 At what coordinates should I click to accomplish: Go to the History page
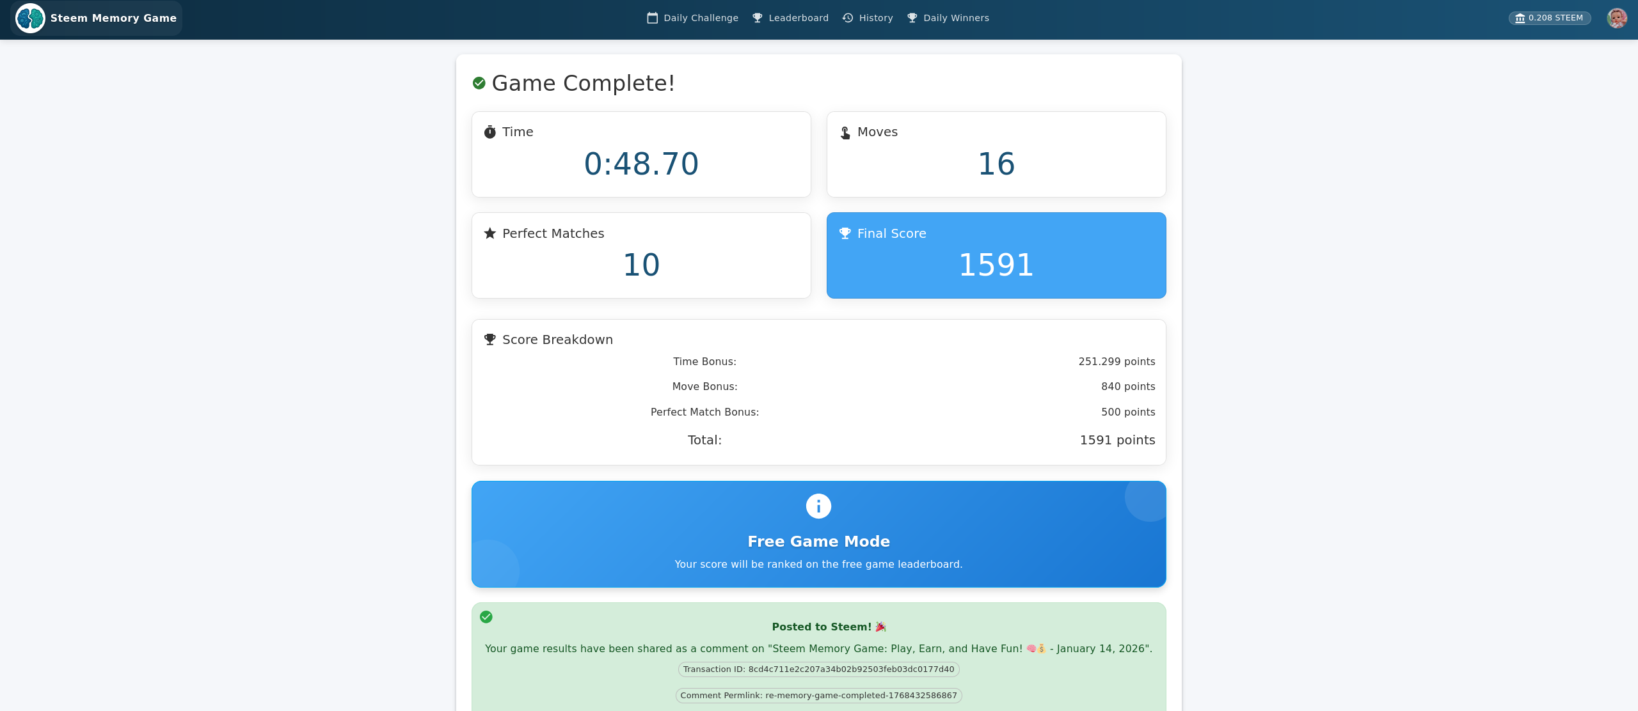point(868,18)
